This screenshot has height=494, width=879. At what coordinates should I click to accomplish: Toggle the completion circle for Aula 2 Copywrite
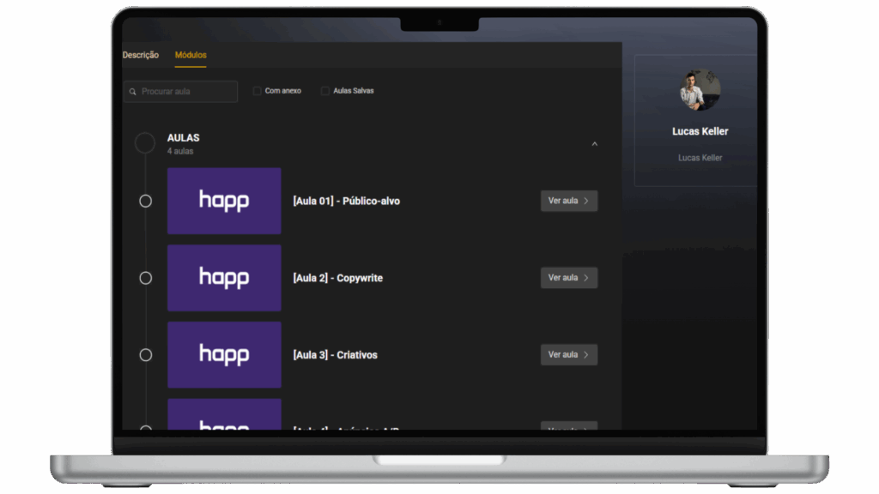coord(145,278)
